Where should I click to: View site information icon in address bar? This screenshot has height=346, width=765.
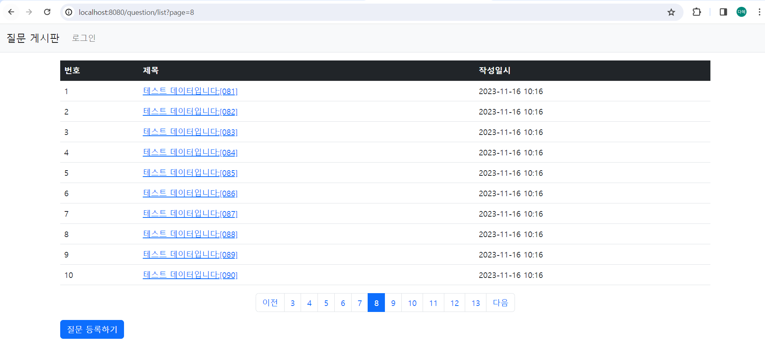point(69,12)
